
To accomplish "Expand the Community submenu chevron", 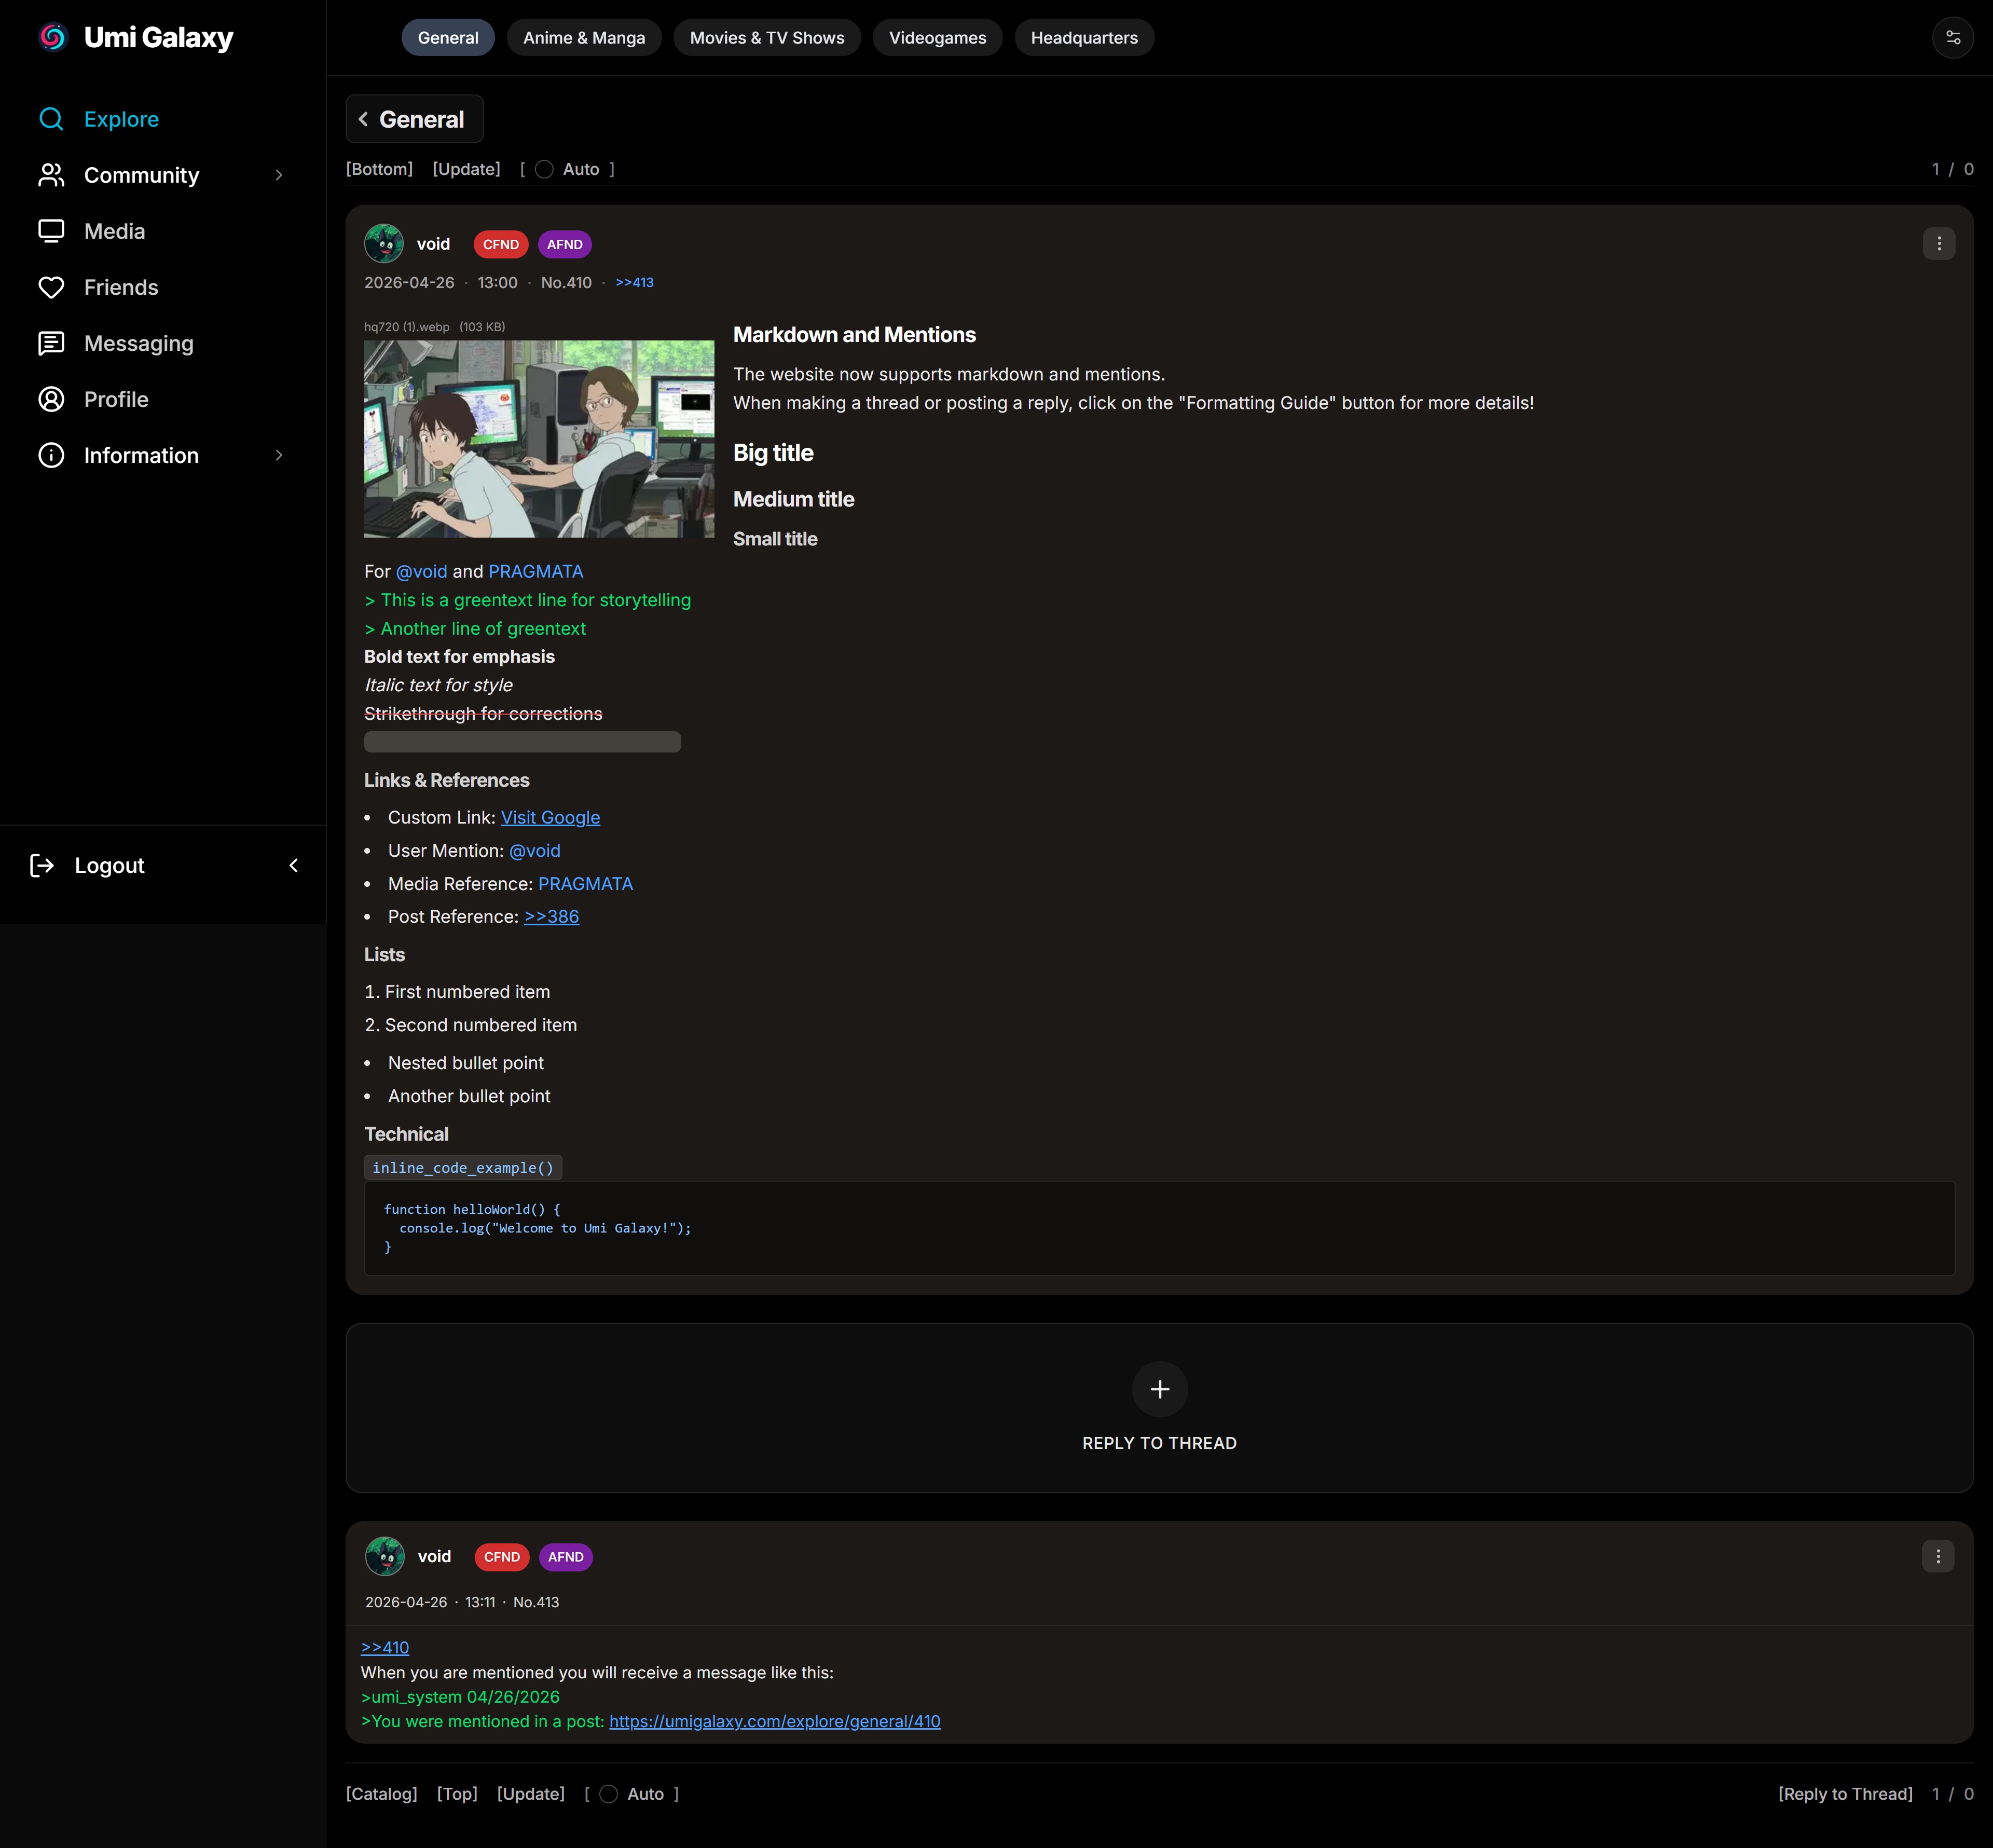I will tap(279, 175).
